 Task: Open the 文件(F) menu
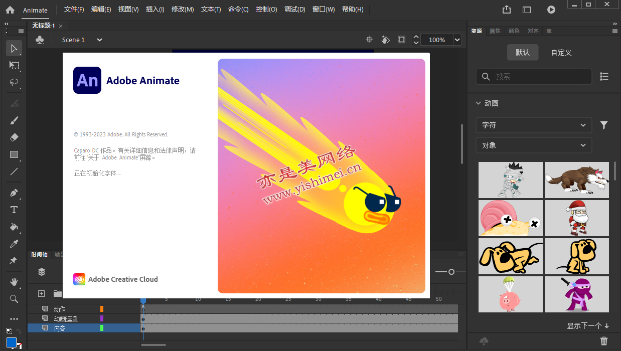point(74,10)
